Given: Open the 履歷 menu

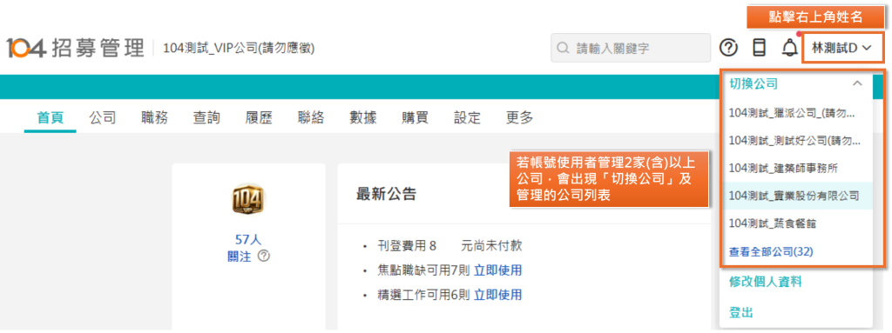Looking at the screenshot, I should 259,117.
